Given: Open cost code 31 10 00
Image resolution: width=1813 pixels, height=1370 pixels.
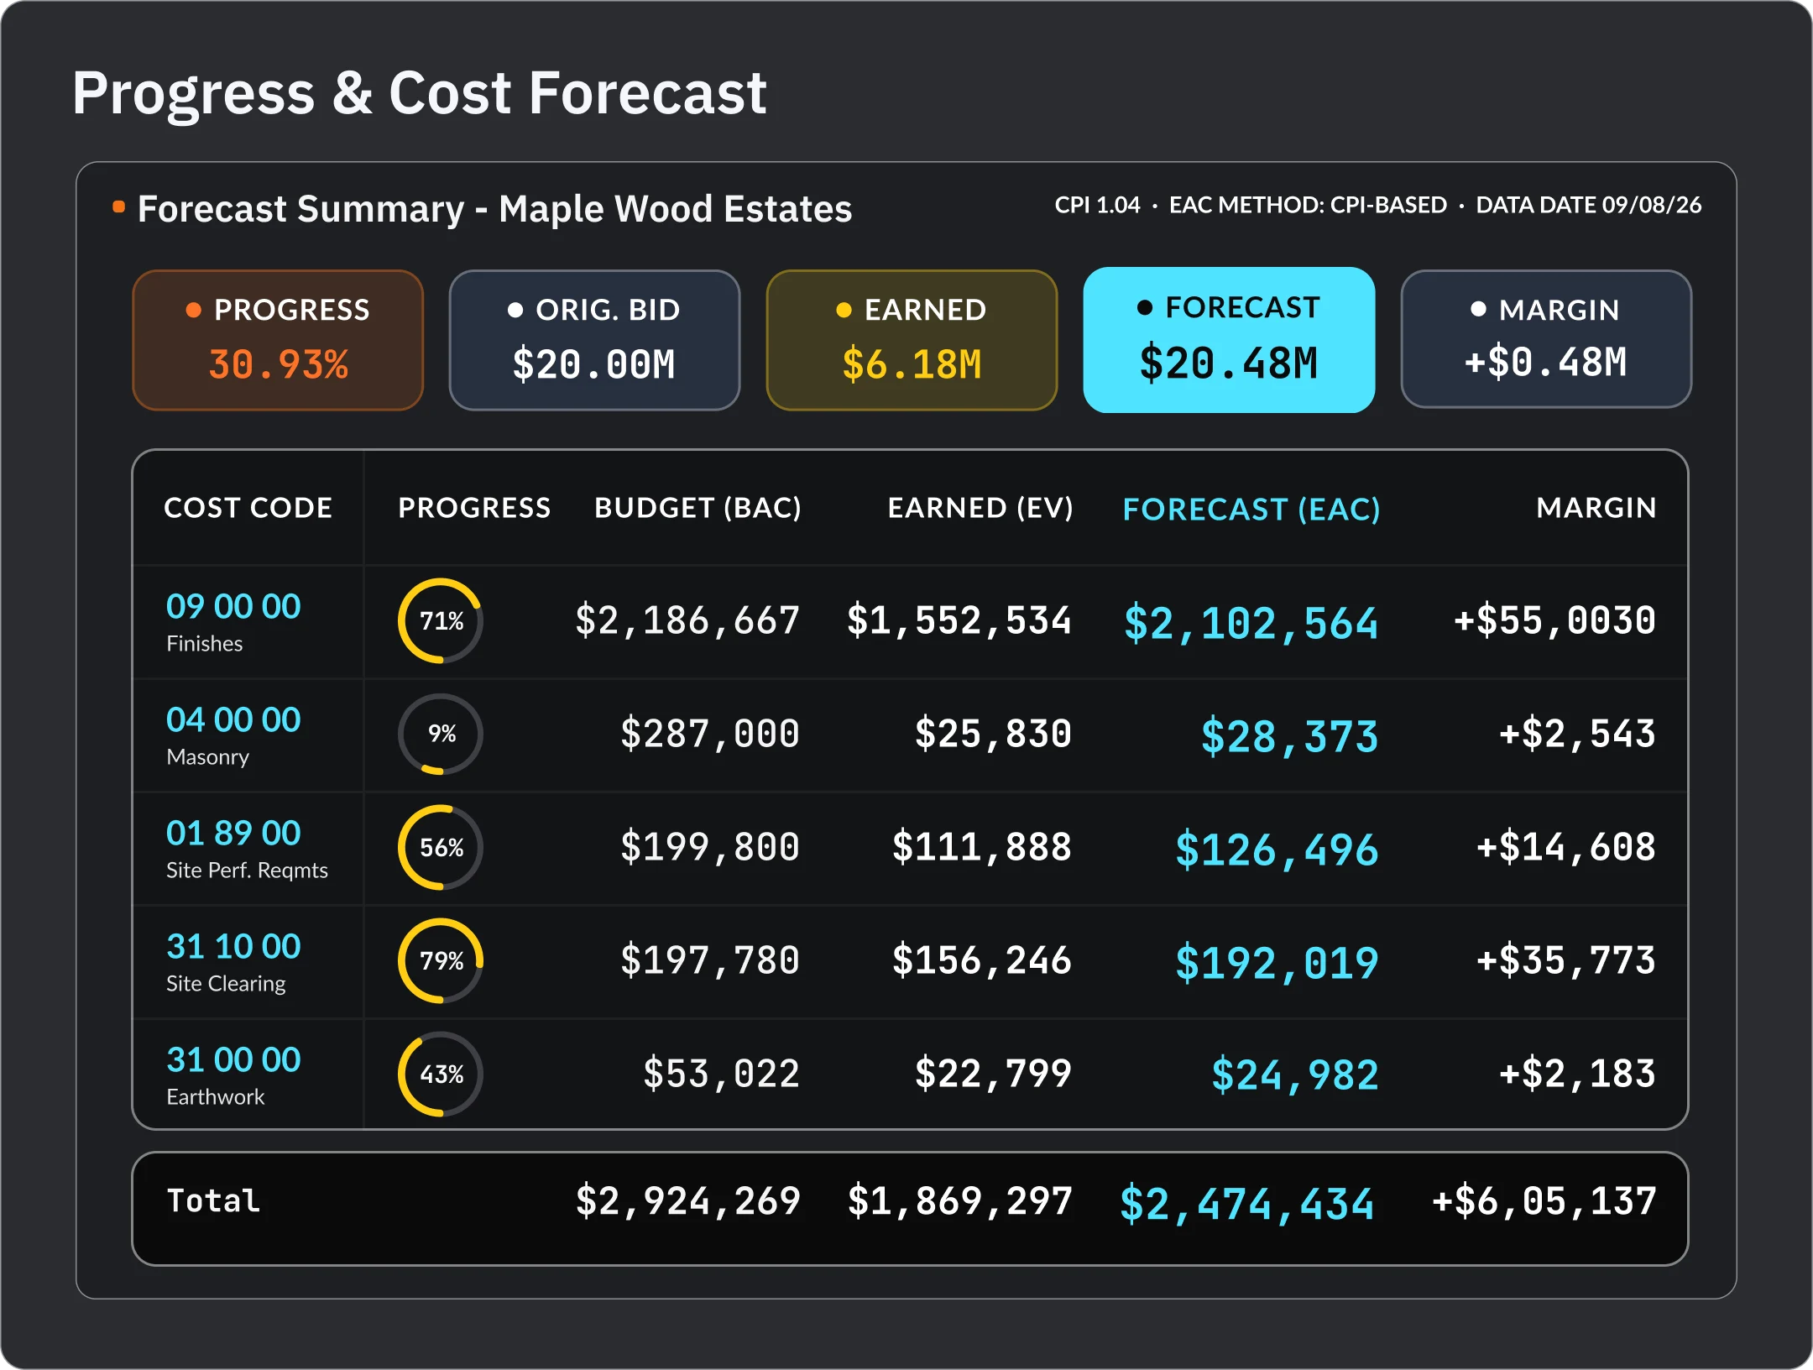Looking at the screenshot, I should point(233,946).
